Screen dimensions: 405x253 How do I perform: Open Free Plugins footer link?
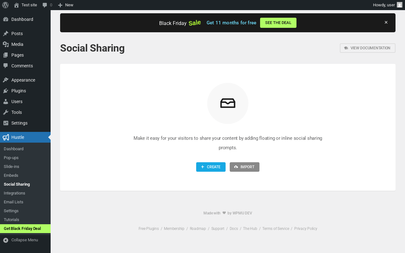(149, 229)
